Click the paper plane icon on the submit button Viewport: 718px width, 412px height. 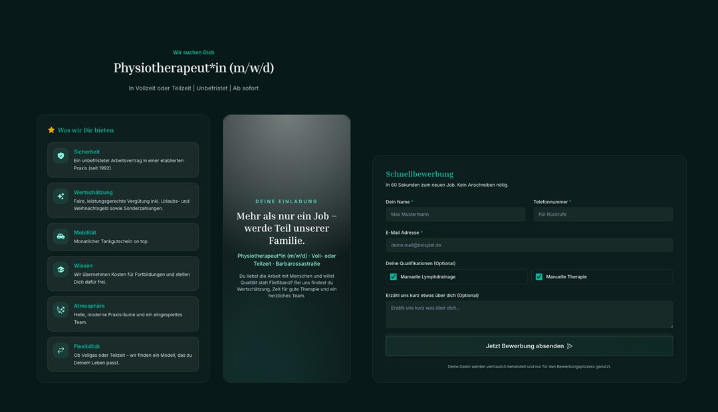(570, 346)
